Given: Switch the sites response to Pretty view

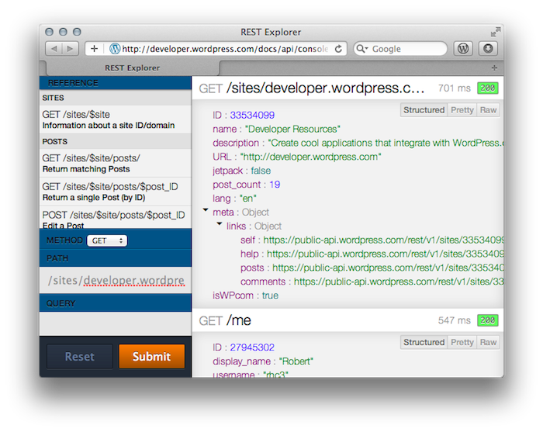Looking at the screenshot, I should (462, 110).
